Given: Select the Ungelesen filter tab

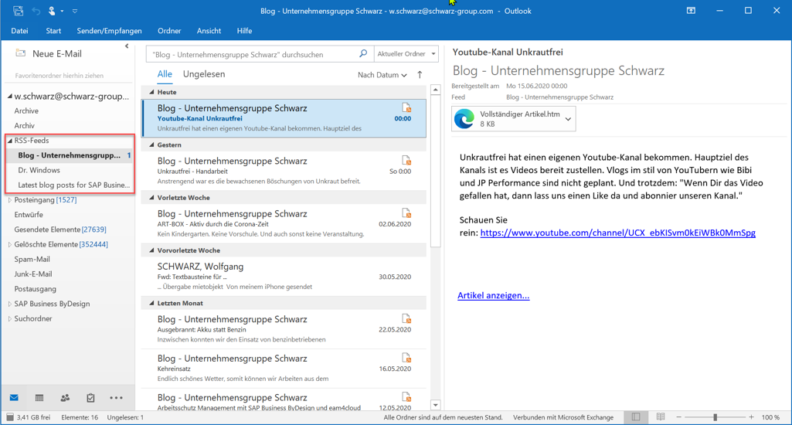Looking at the screenshot, I should point(204,74).
